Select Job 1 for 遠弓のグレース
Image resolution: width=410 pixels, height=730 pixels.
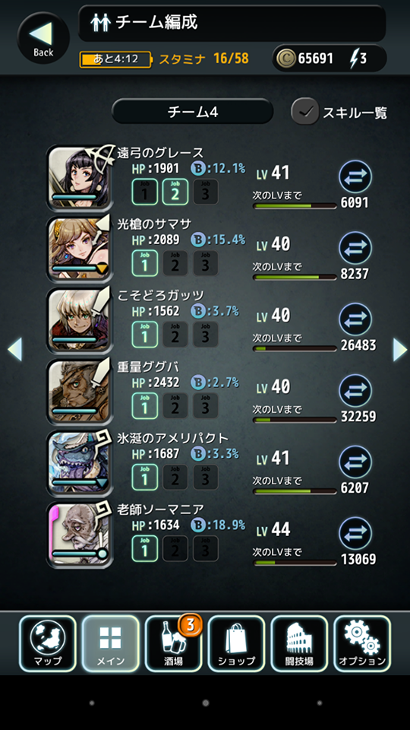144,192
